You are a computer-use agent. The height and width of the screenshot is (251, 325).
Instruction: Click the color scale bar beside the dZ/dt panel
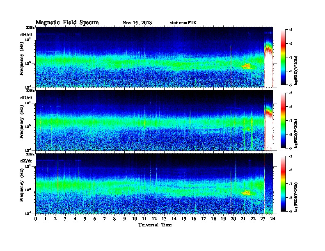coord(283,184)
